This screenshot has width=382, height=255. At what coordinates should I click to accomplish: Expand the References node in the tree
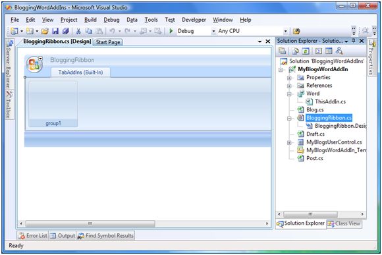point(289,86)
